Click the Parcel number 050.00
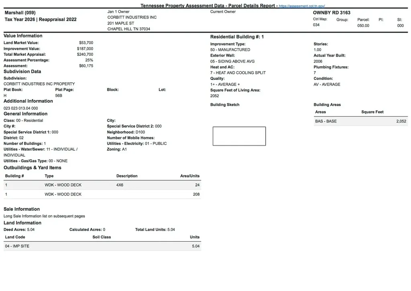The image size is (411, 291). (363, 25)
